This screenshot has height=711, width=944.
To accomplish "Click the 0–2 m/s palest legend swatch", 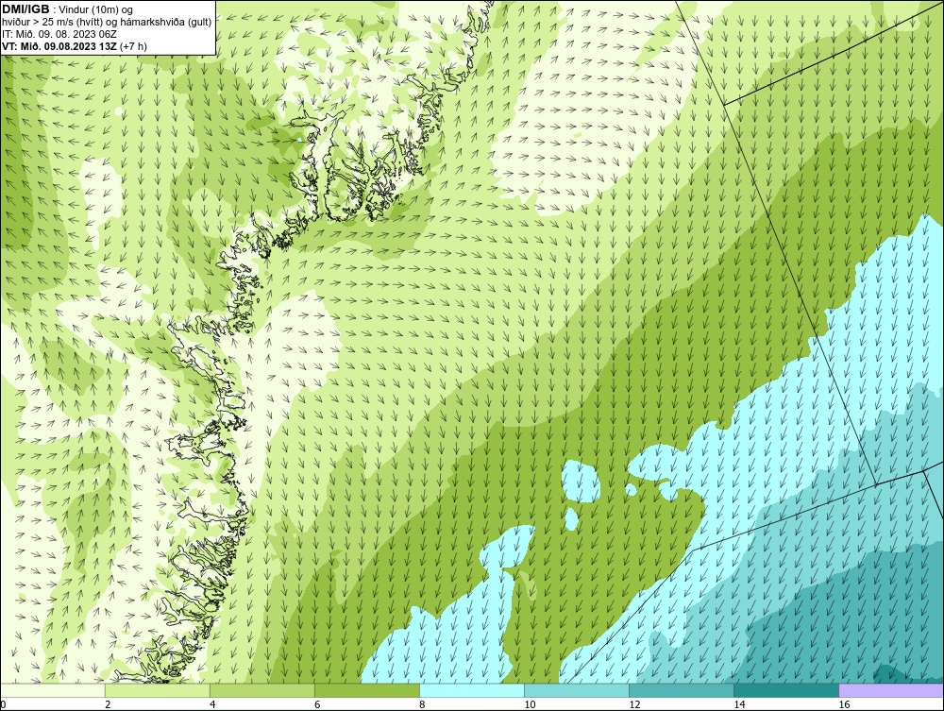I will [x=53, y=690].
